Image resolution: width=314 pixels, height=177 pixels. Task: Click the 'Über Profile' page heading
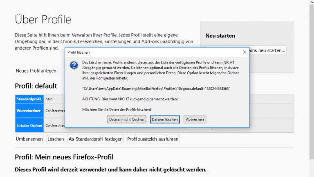click(43, 19)
